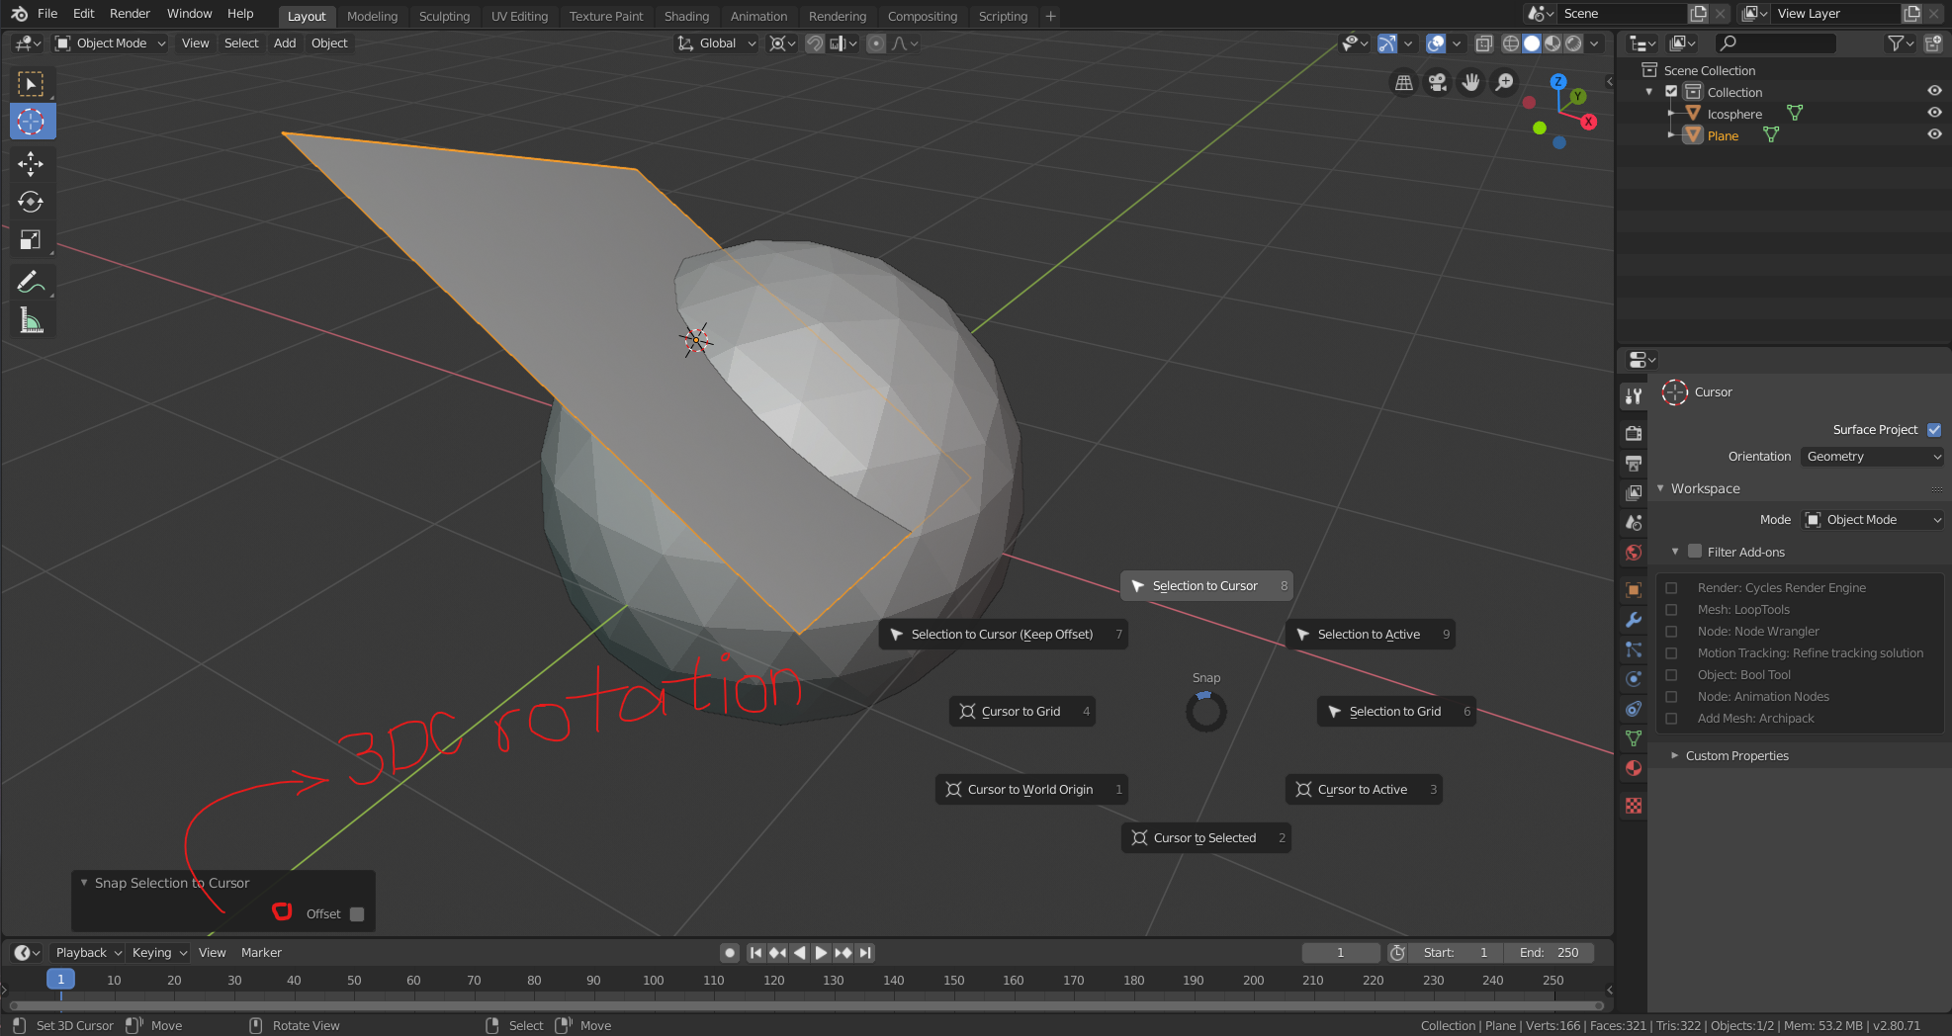Open the Modifiers wrench properties tab
1952x1036 pixels.
click(x=1634, y=620)
